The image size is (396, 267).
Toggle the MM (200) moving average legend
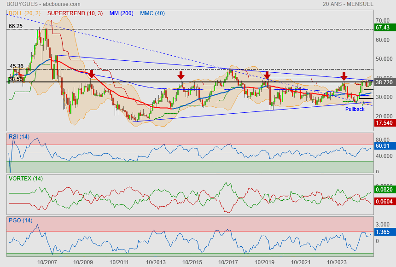click(x=122, y=13)
